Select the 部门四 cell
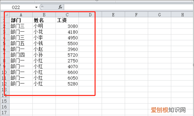The width and height of the screenshot is (194, 116). (x=21, y=55)
